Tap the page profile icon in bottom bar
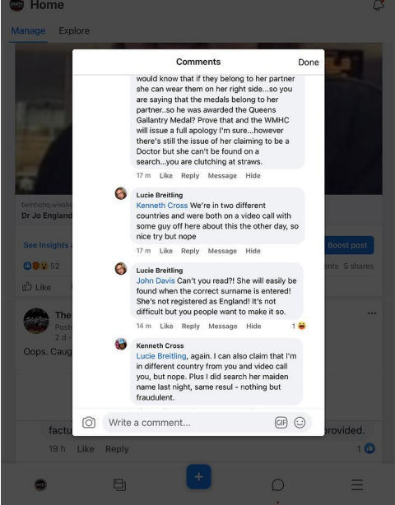 [40, 484]
